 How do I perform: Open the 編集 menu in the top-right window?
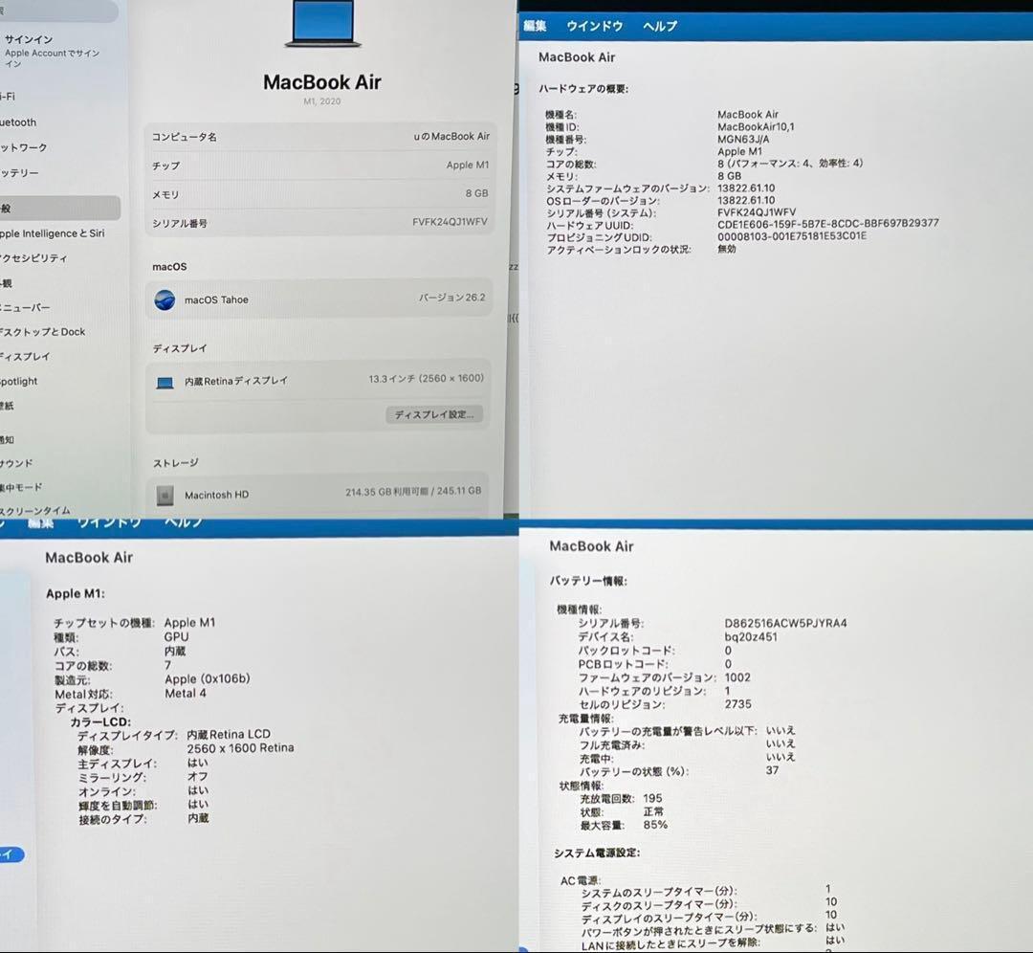535,26
